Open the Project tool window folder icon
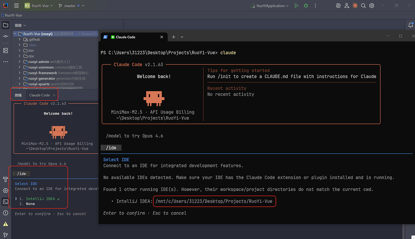The image size is (415, 239). point(6,25)
